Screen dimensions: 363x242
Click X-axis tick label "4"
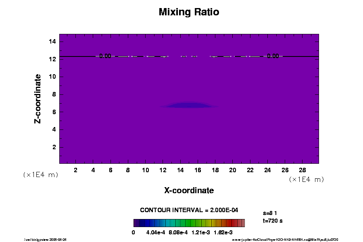click(93, 170)
